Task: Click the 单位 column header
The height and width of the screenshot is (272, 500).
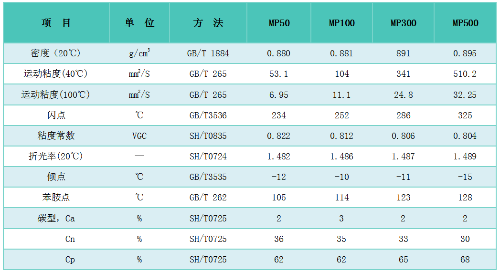Action: point(139,23)
